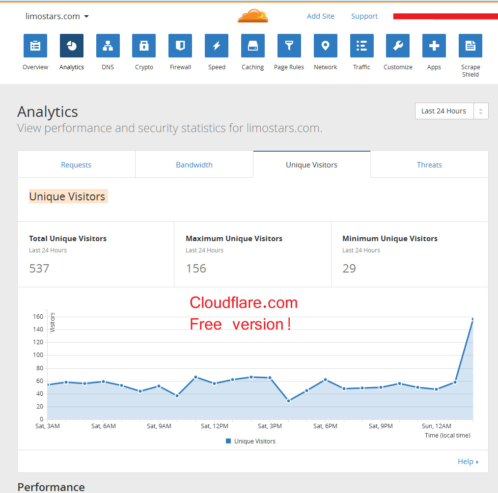Switch to the Threats tab
This screenshot has width=498, height=493.
click(x=429, y=164)
